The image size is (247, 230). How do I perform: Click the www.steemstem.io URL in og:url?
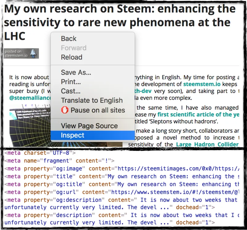(175, 192)
